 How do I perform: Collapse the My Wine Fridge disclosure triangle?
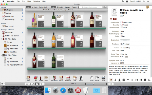(2, 55)
